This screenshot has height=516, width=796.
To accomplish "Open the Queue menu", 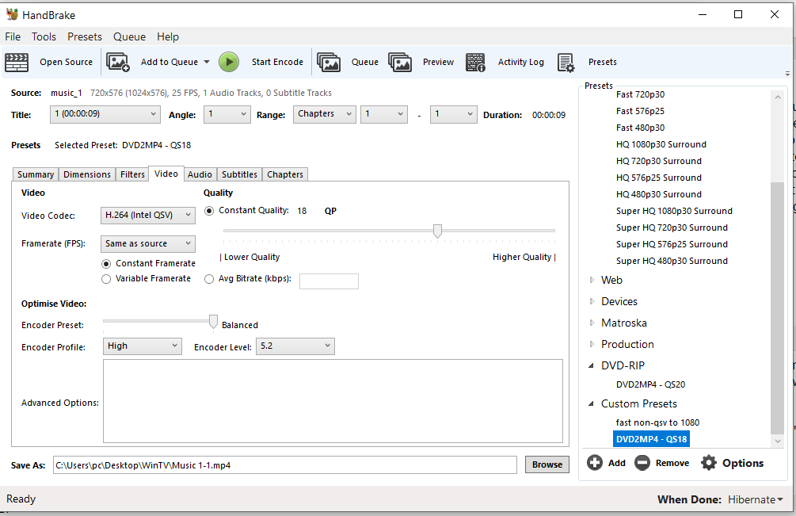I will coord(129,36).
